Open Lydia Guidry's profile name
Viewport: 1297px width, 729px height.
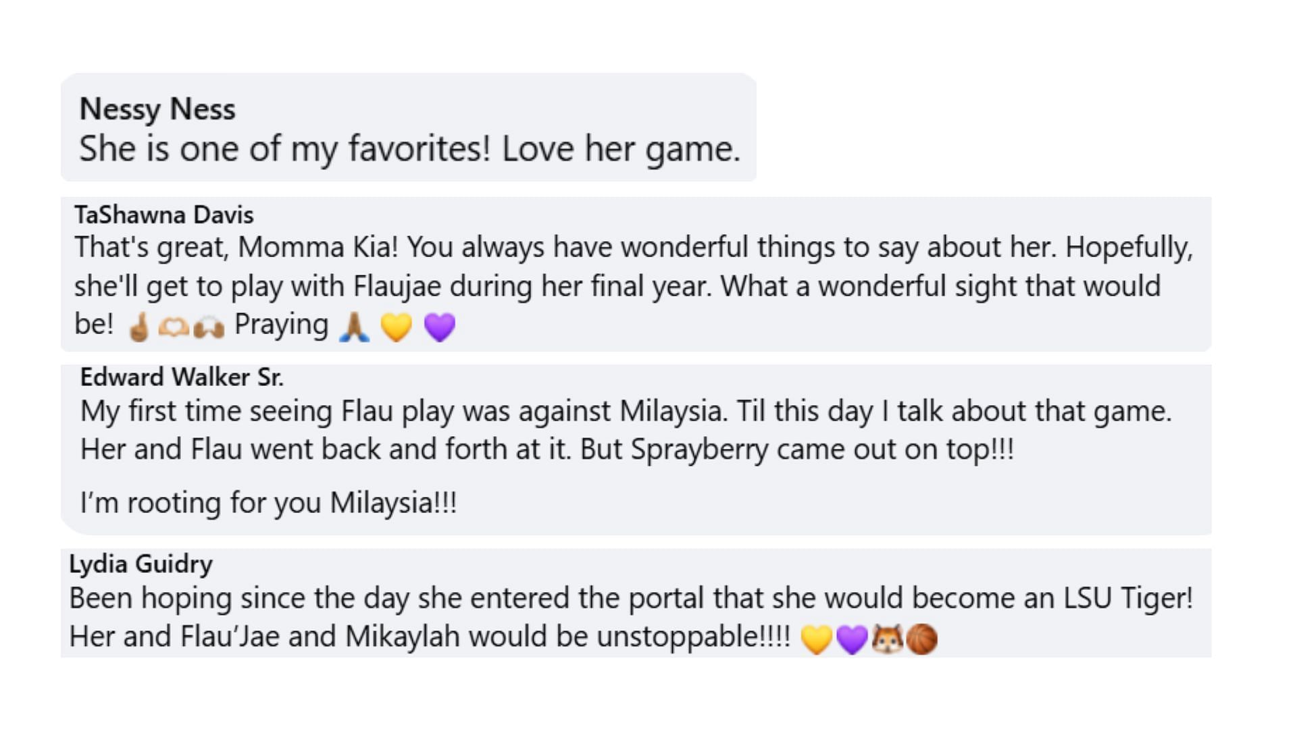click(141, 564)
